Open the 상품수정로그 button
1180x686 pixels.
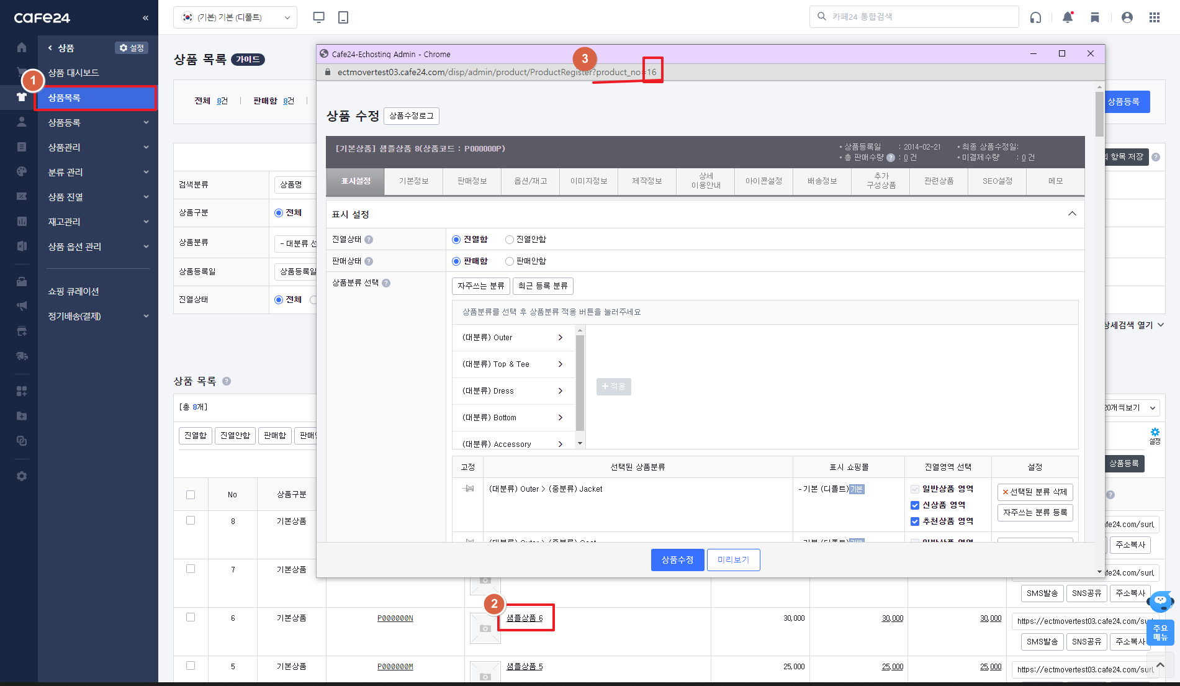click(x=412, y=116)
